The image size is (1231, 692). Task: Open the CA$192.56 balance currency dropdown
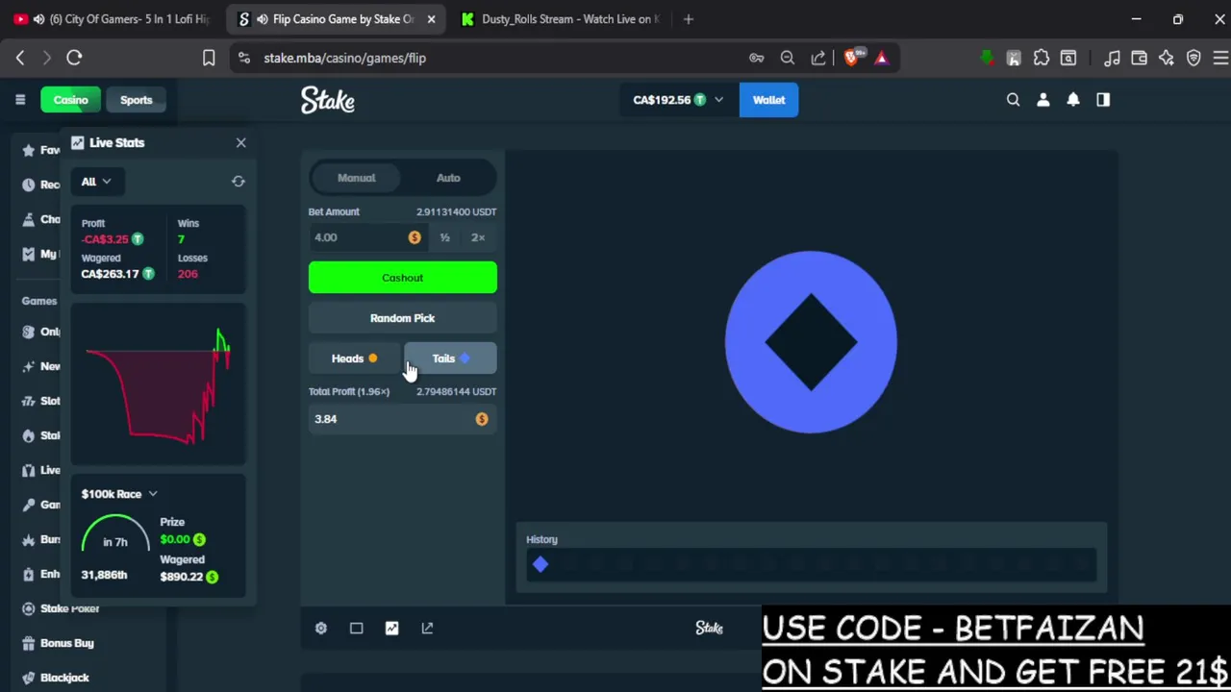click(x=678, y=100)
